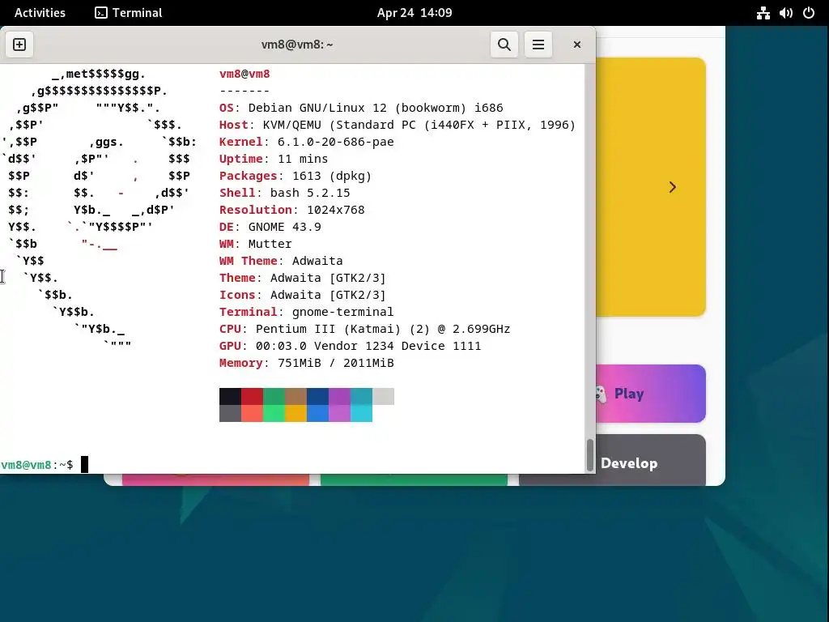Click the Memory 751MiB / 2011MiB line

307,363
